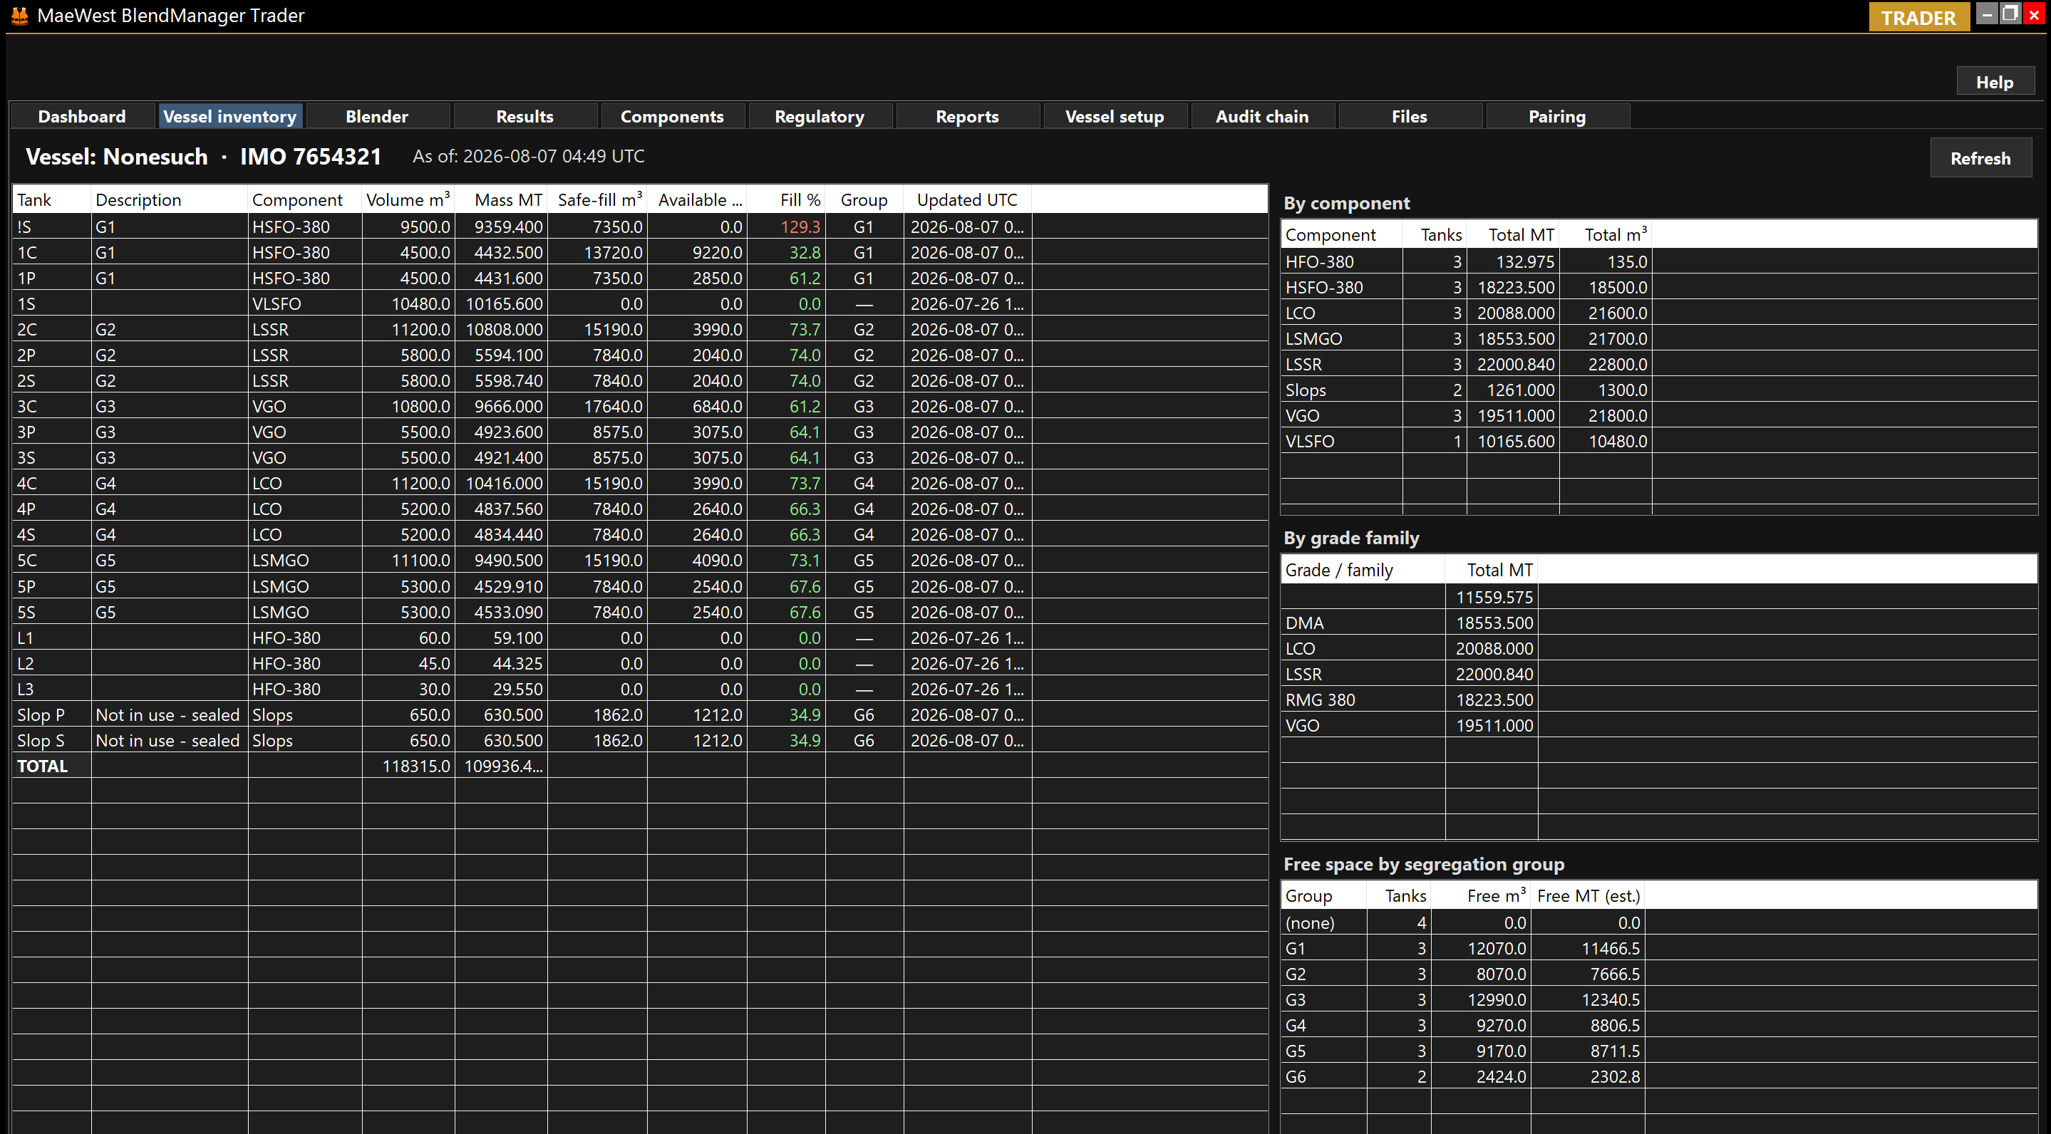This screenshot has width=2051, height=1134.
Task: Select Slops row in By component table
Action: (x=1658, y=390)
